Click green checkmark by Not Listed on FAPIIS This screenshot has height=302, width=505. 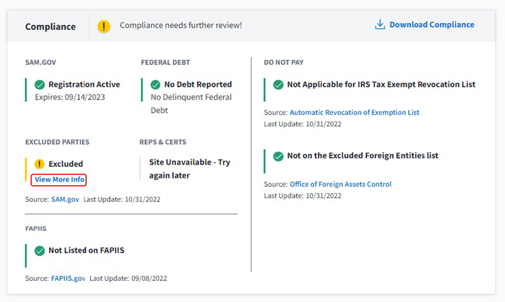click(40, 250)
